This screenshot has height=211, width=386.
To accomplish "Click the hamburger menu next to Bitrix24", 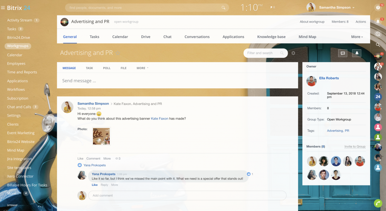I will click(x=3, y=8).
